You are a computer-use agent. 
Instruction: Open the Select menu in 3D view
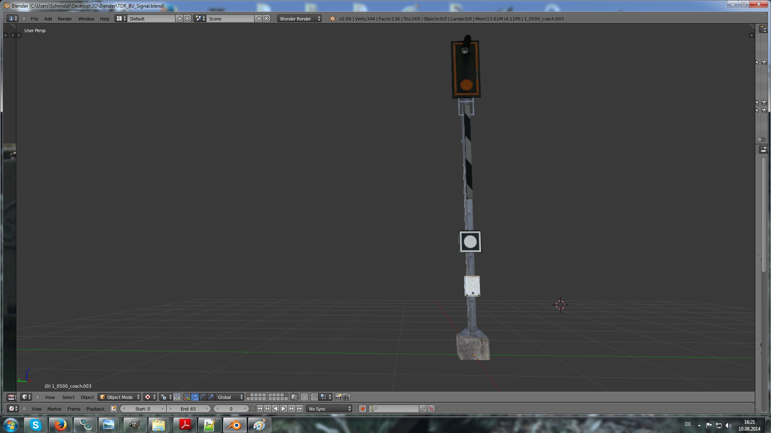[68, 397]
